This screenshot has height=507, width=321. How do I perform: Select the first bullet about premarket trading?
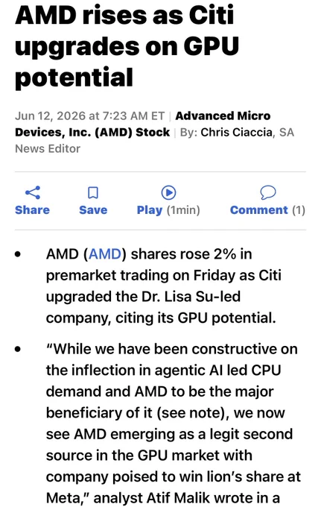(165, 286)
